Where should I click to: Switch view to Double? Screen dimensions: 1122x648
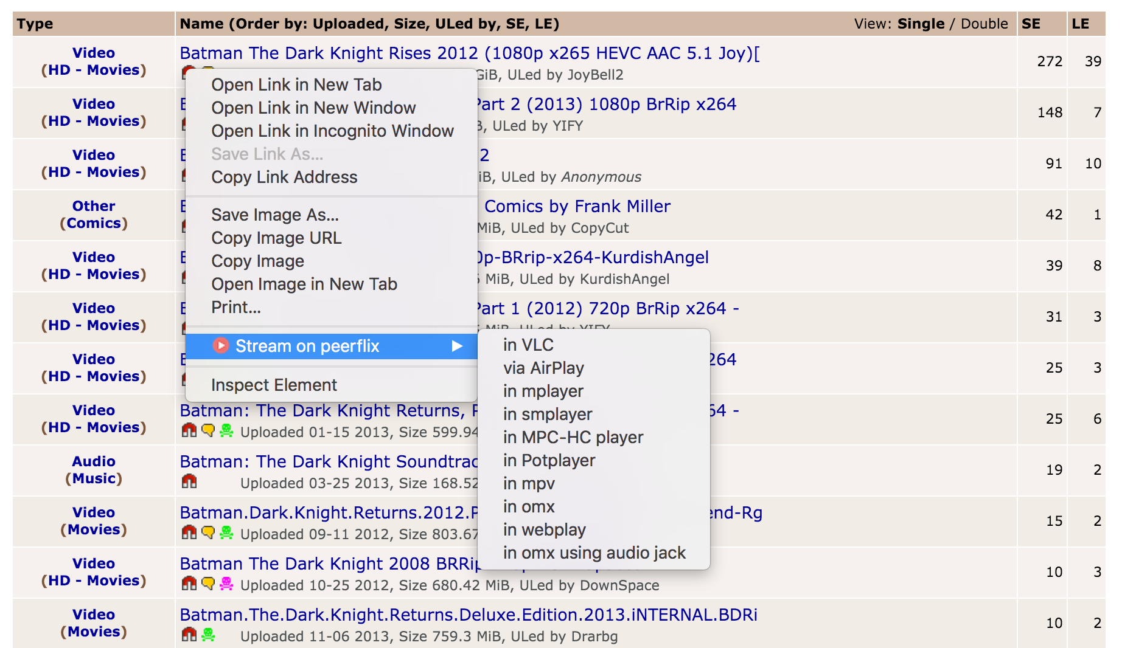pos(984,24)
